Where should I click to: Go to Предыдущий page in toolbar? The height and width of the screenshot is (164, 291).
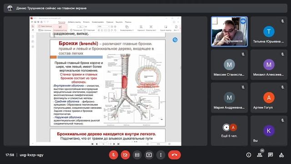click(76, 30)
